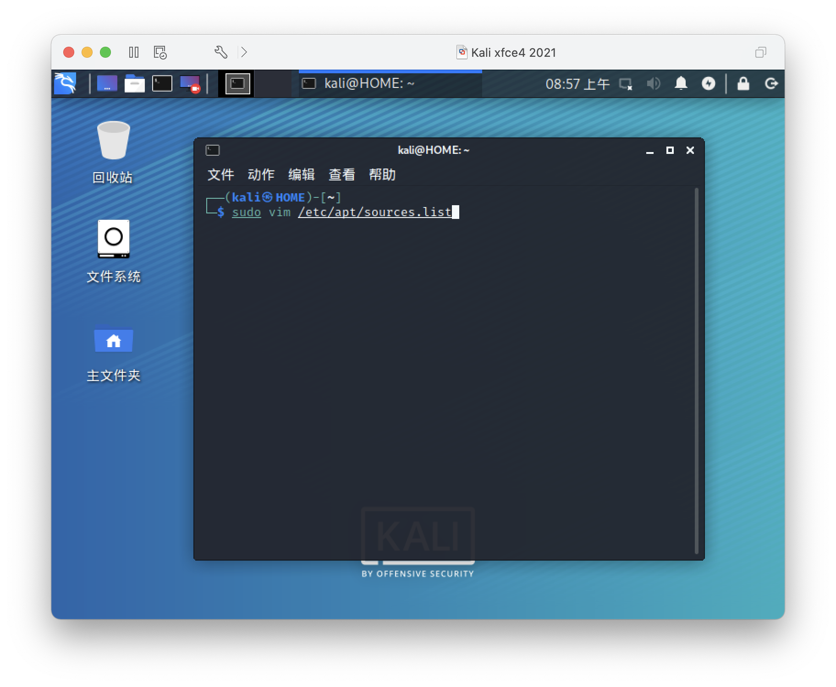
Task: Open the 查看 menu in terminal
Action: click(341, 174)
